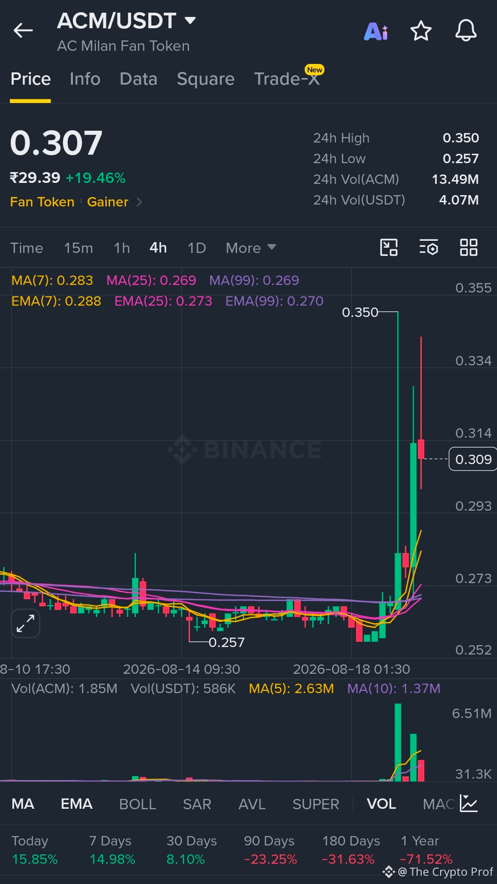Tap the 24h Vol(USDT) 4.07M value
The height and width of the screenshot is (884, 497).
(x=459, y=200)
